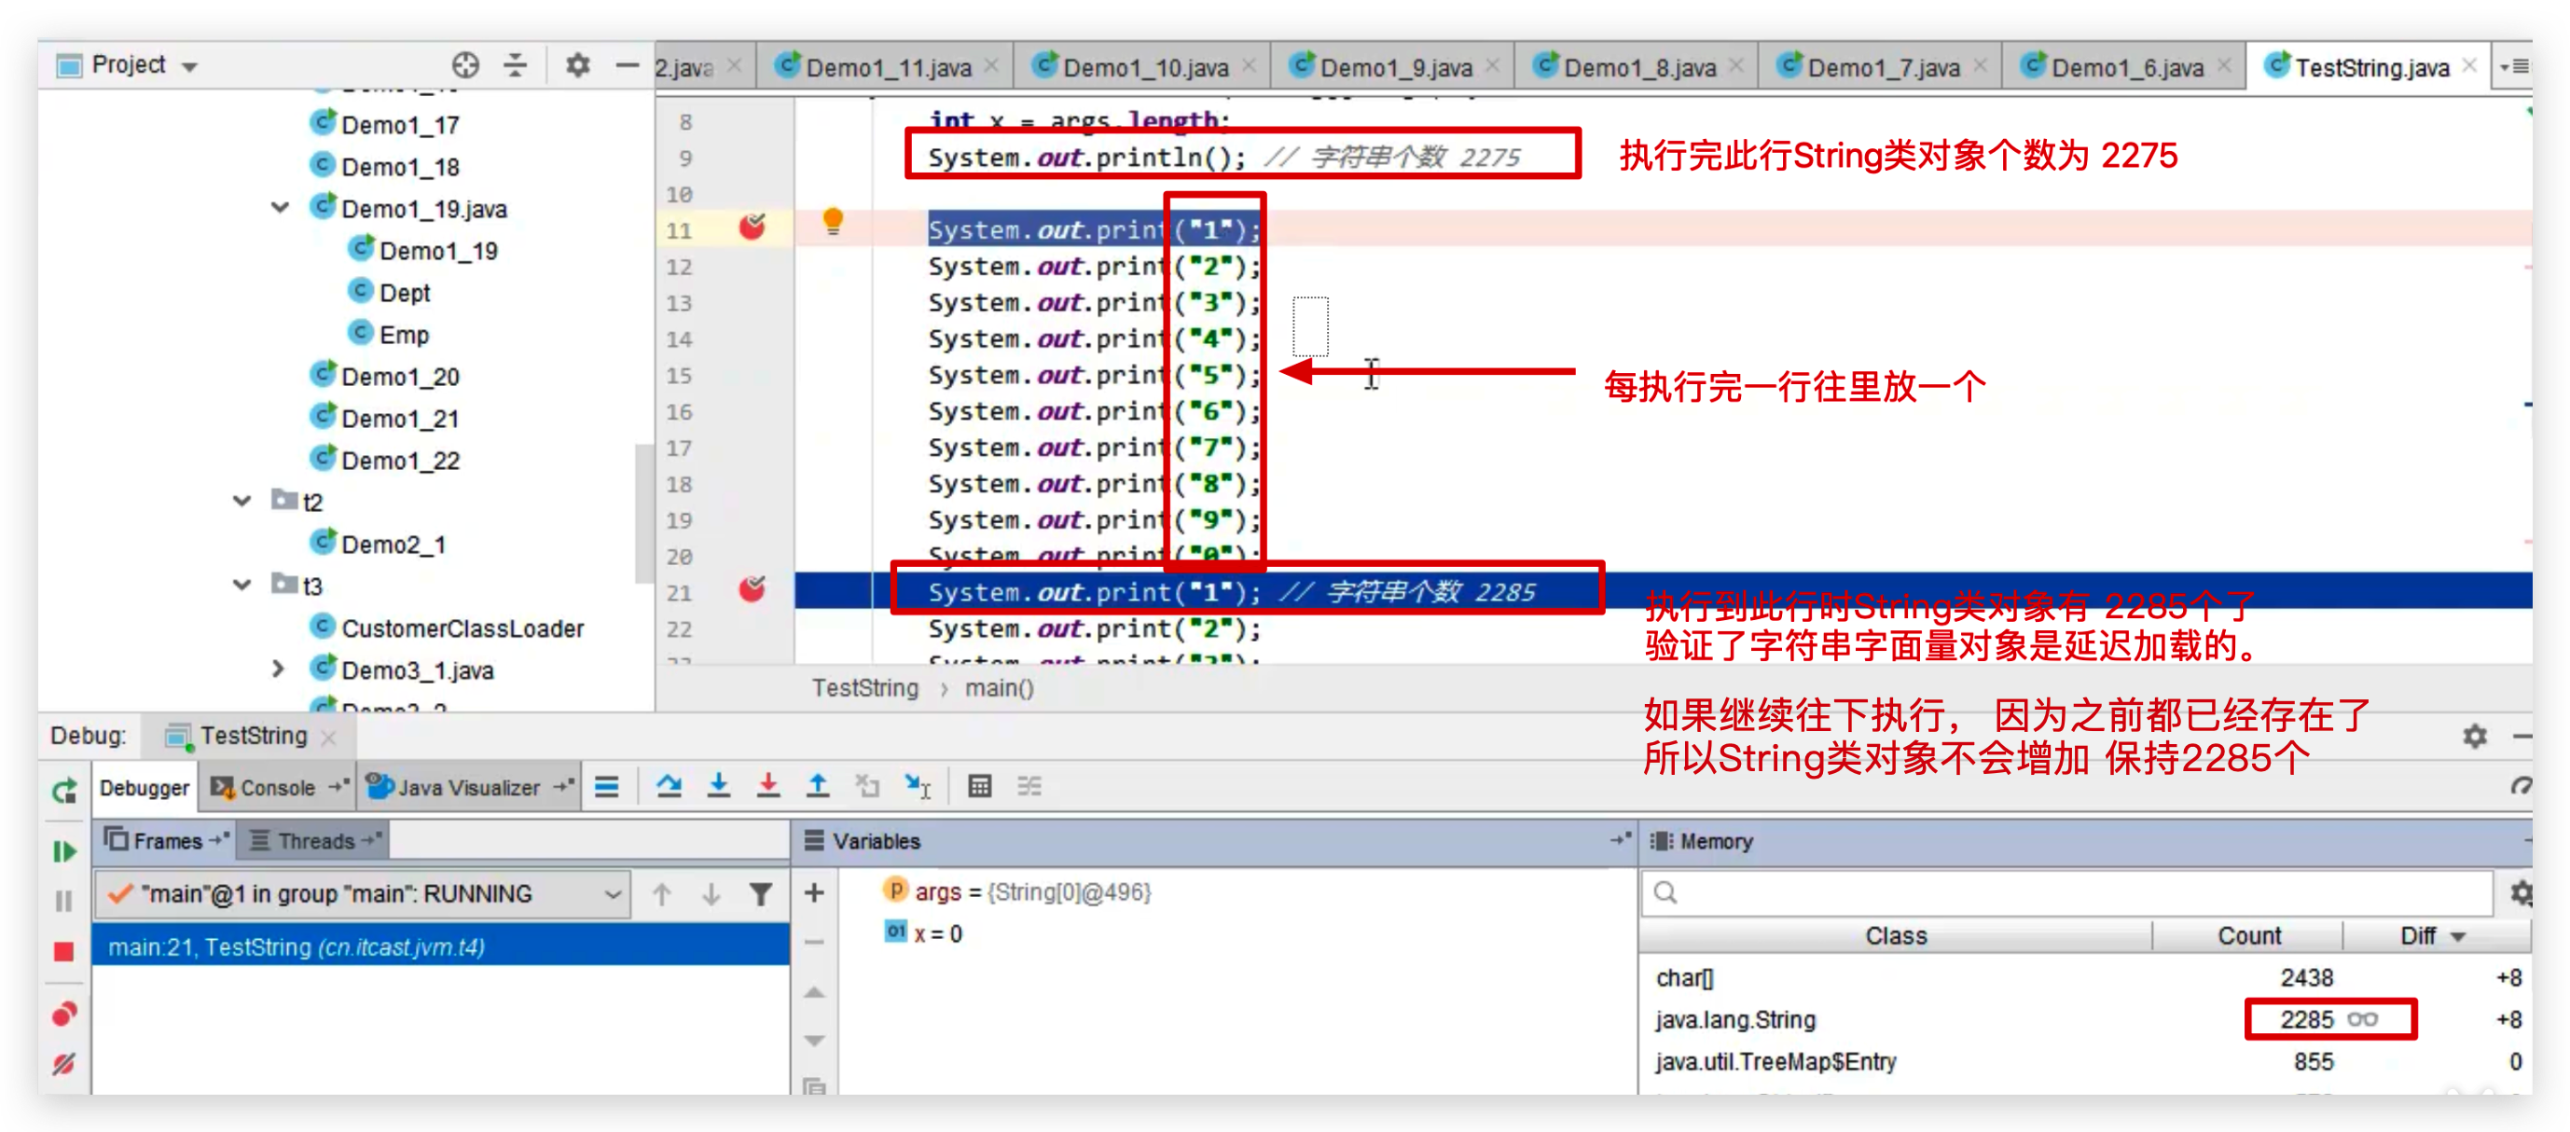Open View Breakpoints with the red circles icon
The height and width of the screenshot is (1132, 2570).
(x=63, y=1013)
